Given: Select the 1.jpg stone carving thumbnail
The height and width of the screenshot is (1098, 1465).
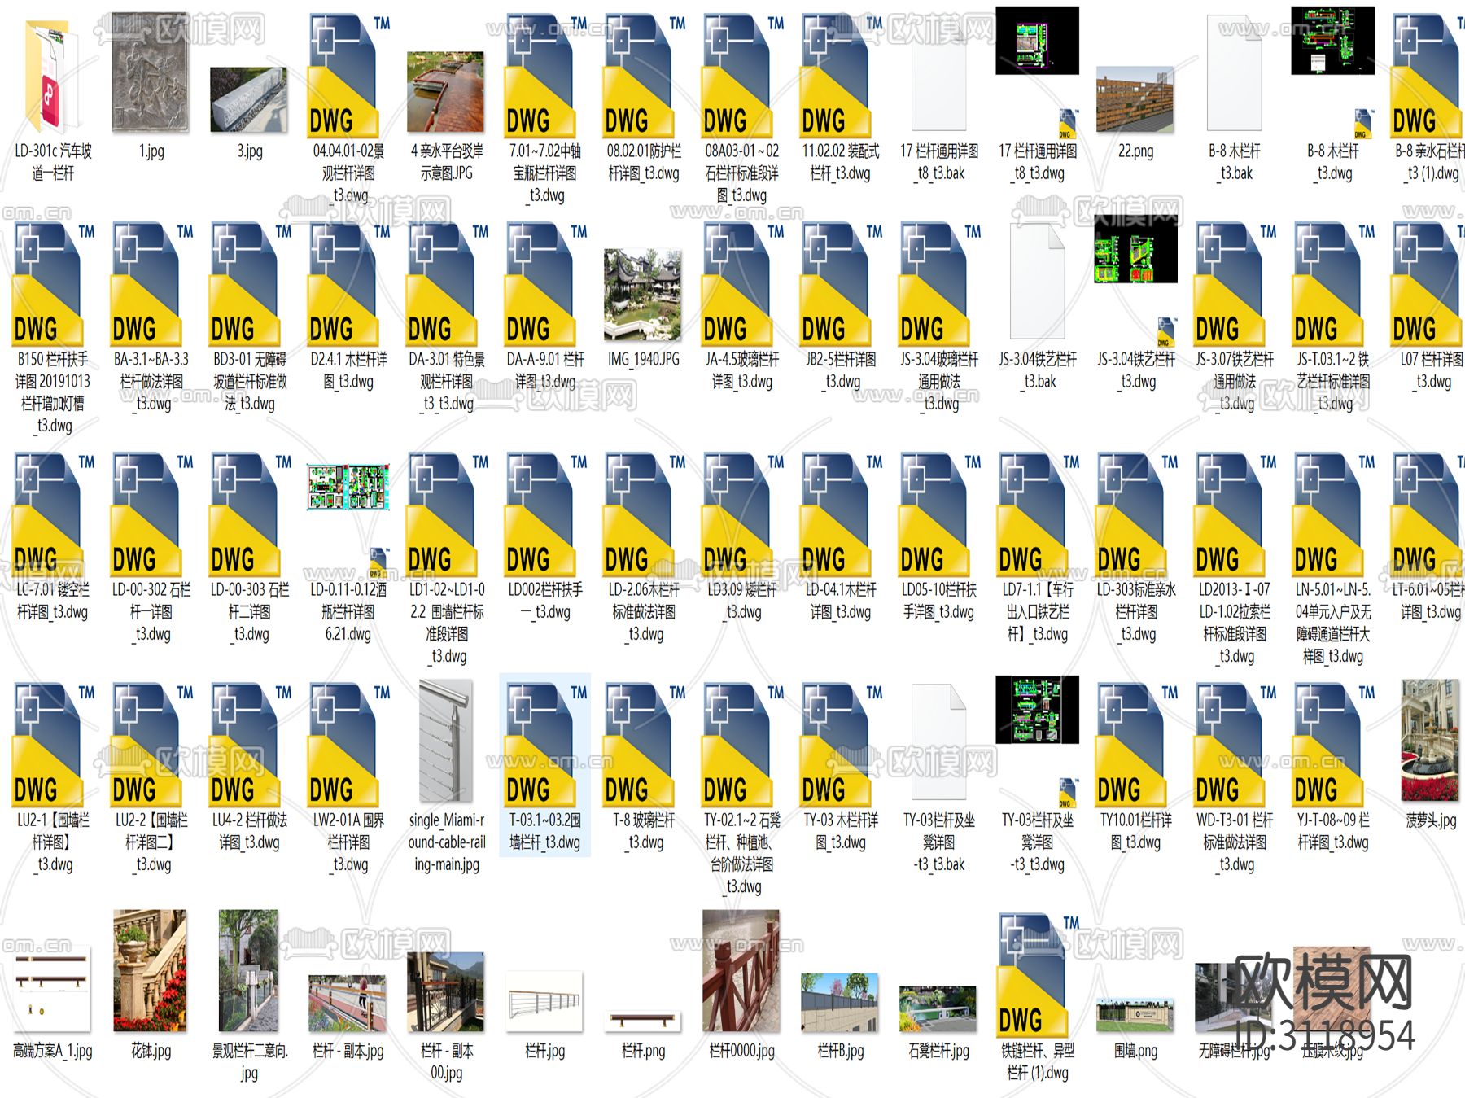Looking at the screenshot, I should (151, 72).
